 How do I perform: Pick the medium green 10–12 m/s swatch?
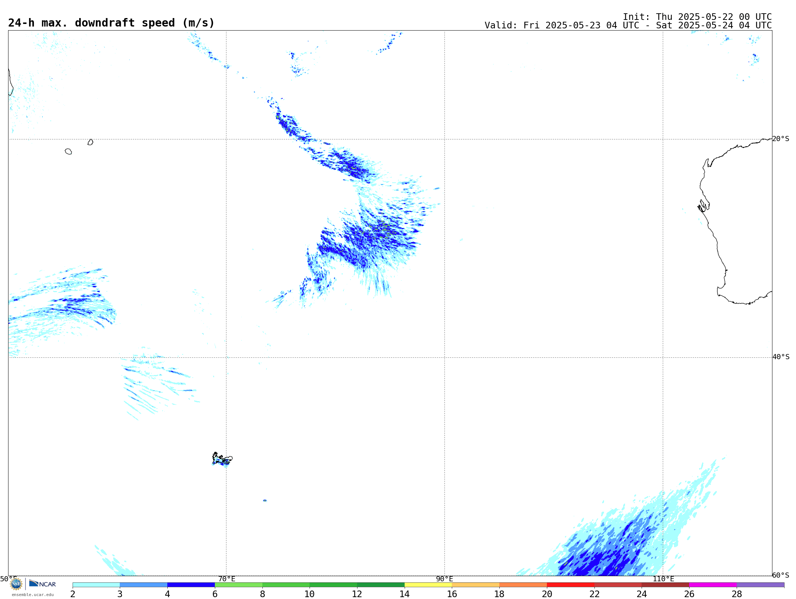pyautogui.click(x=334, y=585)
